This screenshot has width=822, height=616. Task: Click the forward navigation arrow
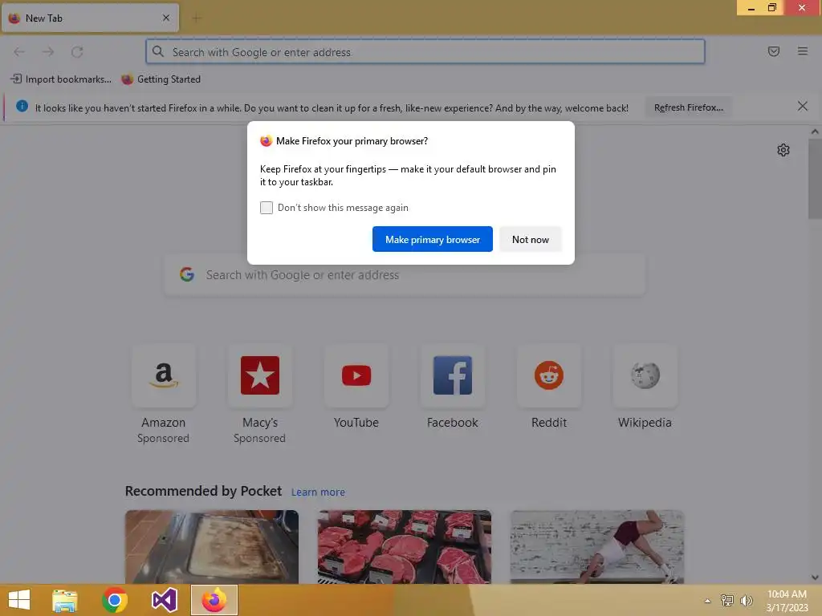[48, 51]
